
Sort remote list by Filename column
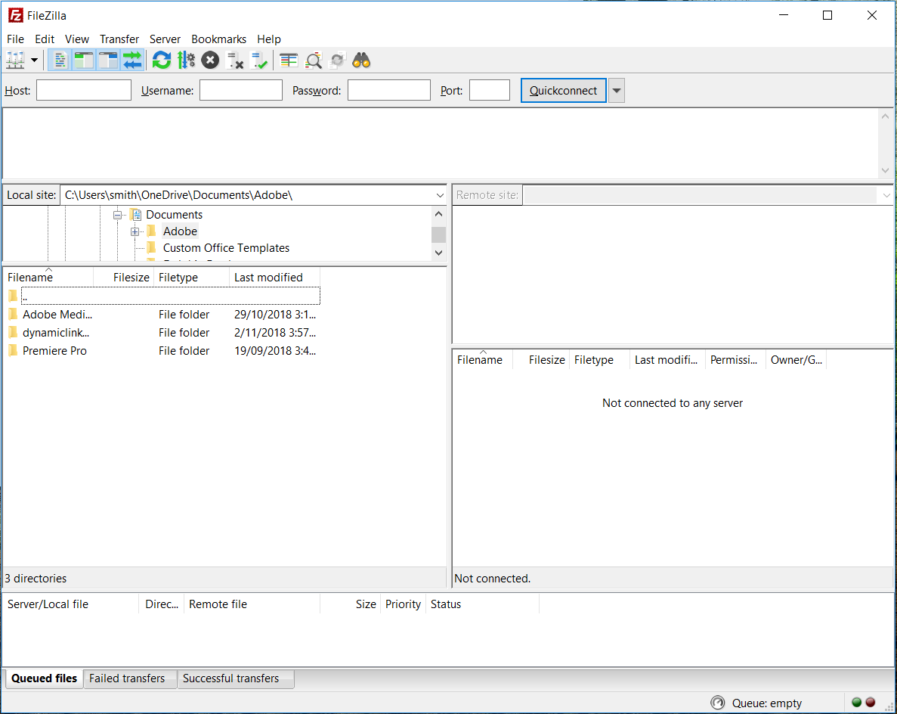click(483, 359)
